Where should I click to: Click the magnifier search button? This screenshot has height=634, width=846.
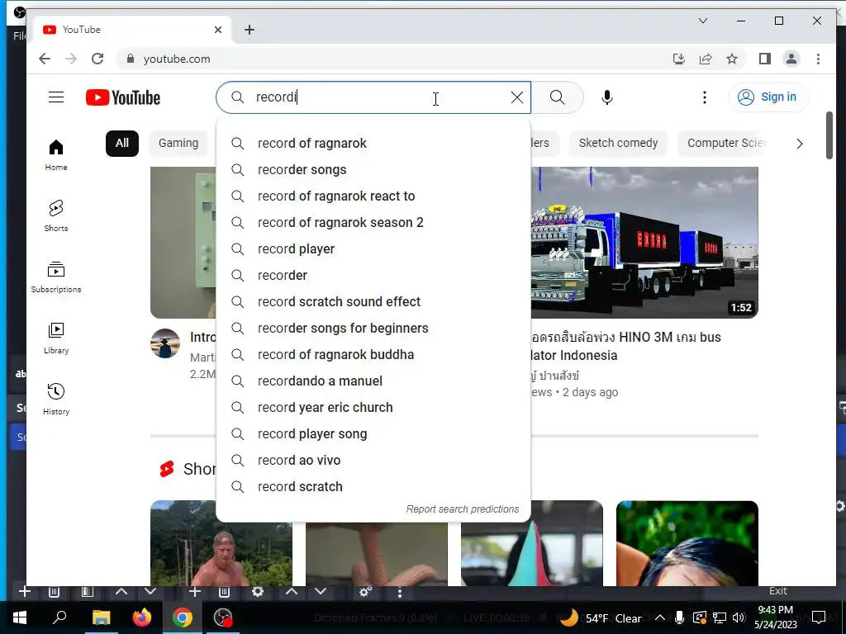tap(558, 97)
